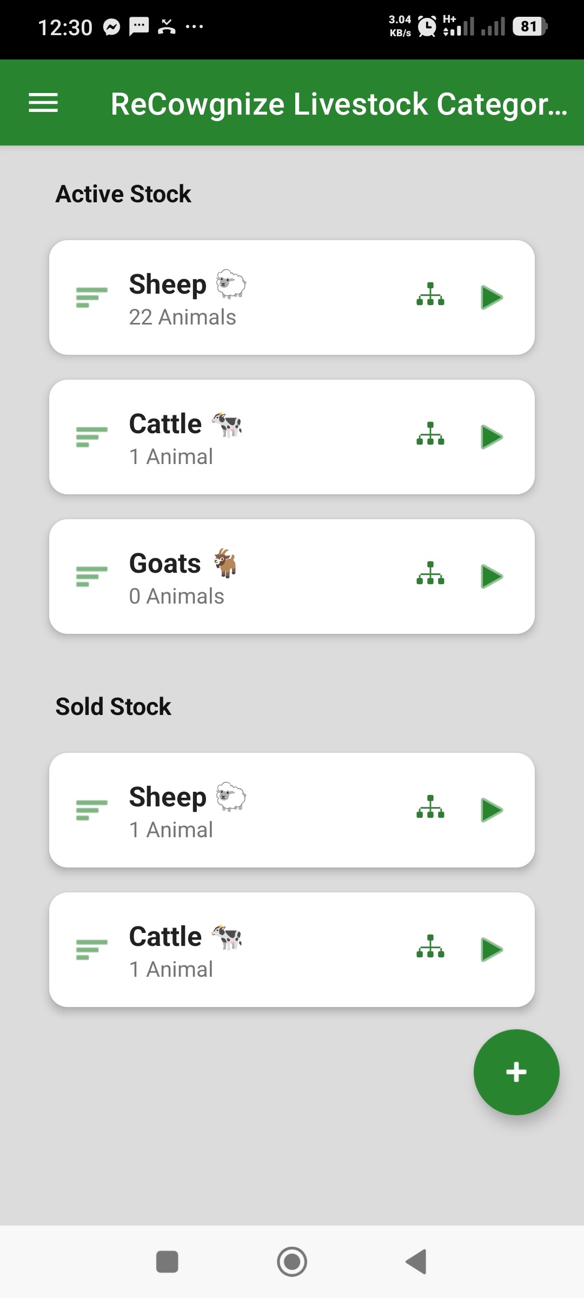Open Active Cattle via play arrow
584x1298 pixels.
(x=492, y=437)
